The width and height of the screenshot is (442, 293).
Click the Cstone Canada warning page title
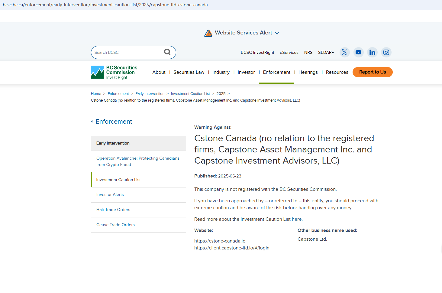(x=284, y=149)
